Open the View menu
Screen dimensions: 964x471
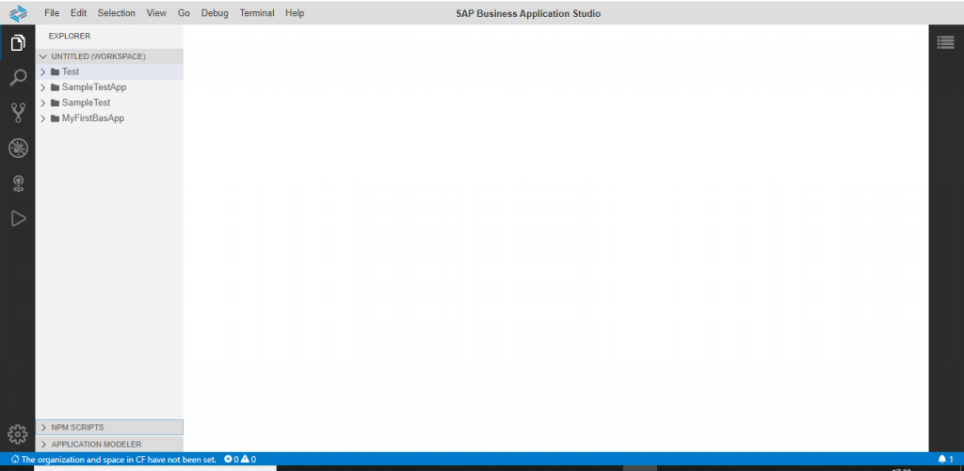[x=156, y=13]
